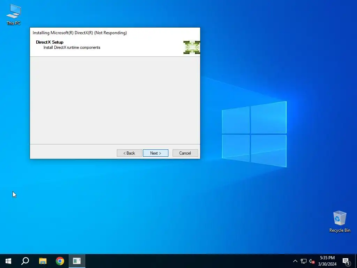Open the Action Center notifications icon
This screenshot has width=357, height=268.
346,261
